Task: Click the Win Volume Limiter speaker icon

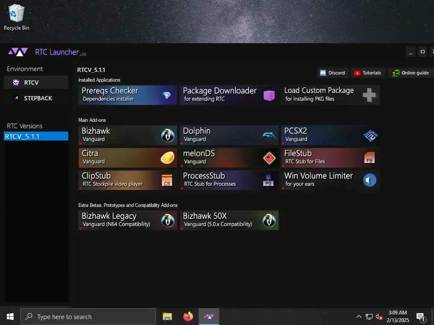Action: (370, 180)
